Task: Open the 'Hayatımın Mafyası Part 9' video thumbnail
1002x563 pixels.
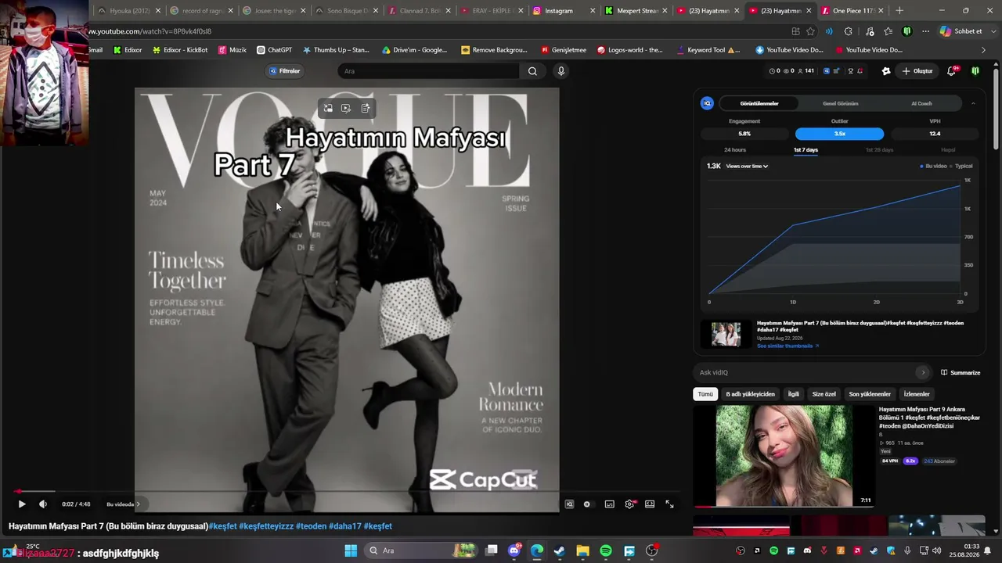Action: (784, 456)
